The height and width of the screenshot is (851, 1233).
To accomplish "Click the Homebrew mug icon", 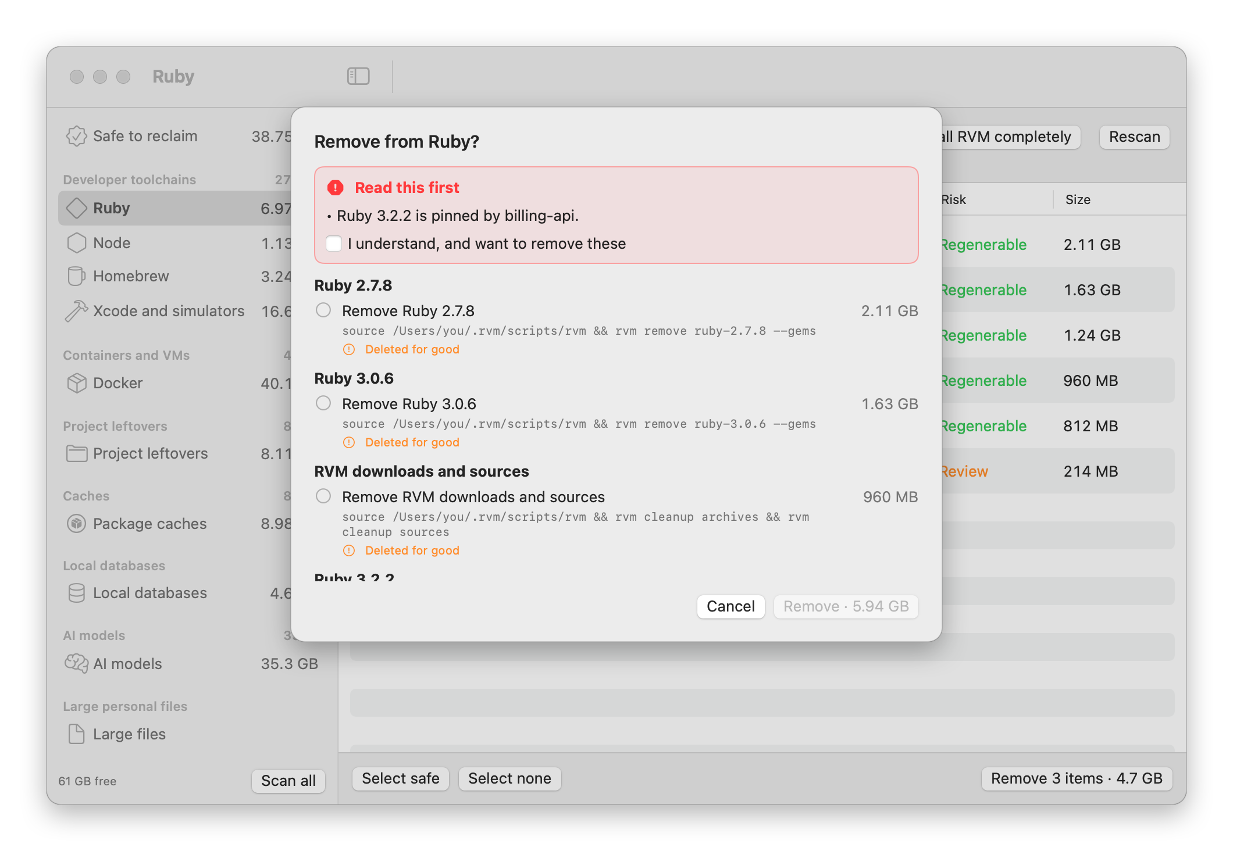I will tap(76, 276).
